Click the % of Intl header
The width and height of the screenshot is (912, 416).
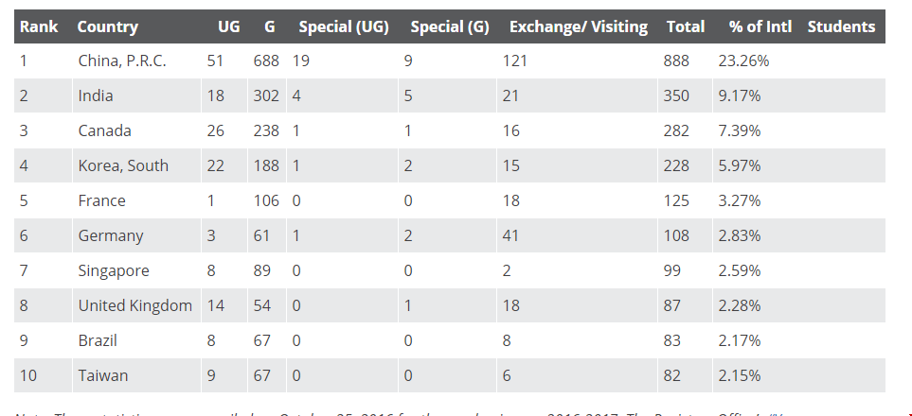pos(760,26)
